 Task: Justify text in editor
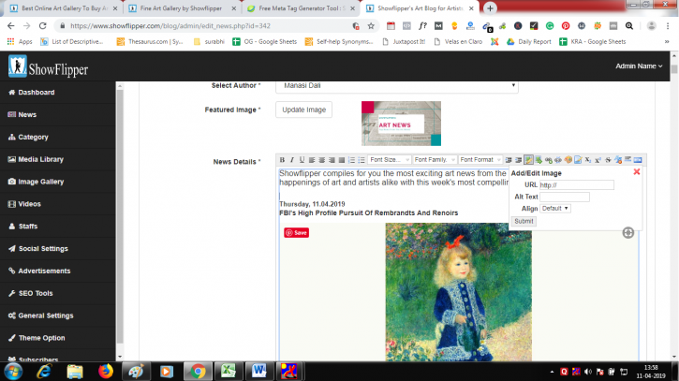click(x=342, y=160)
